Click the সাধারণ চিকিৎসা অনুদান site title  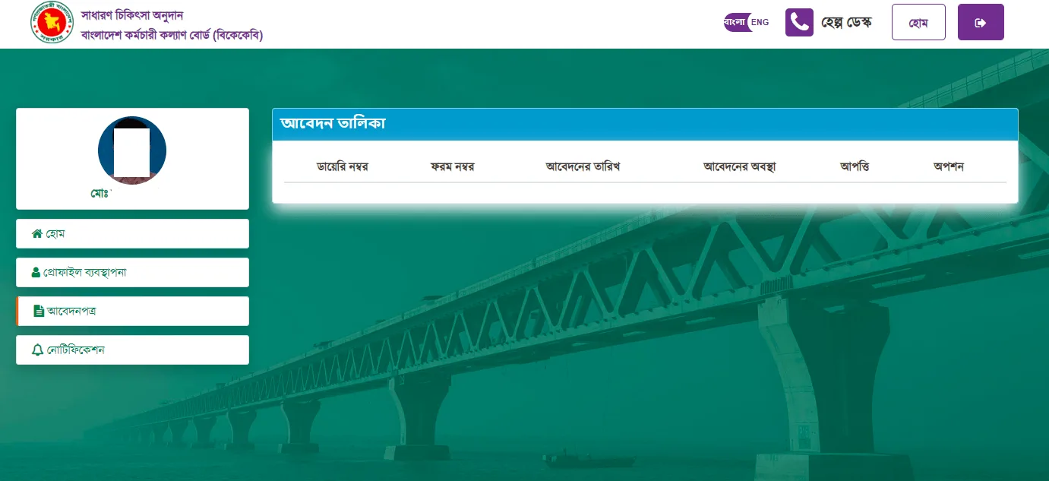click(x=132, y=15)
